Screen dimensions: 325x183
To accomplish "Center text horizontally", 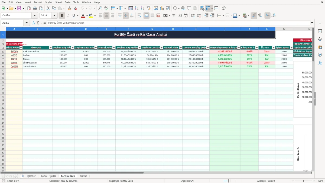I will [106, 16].
